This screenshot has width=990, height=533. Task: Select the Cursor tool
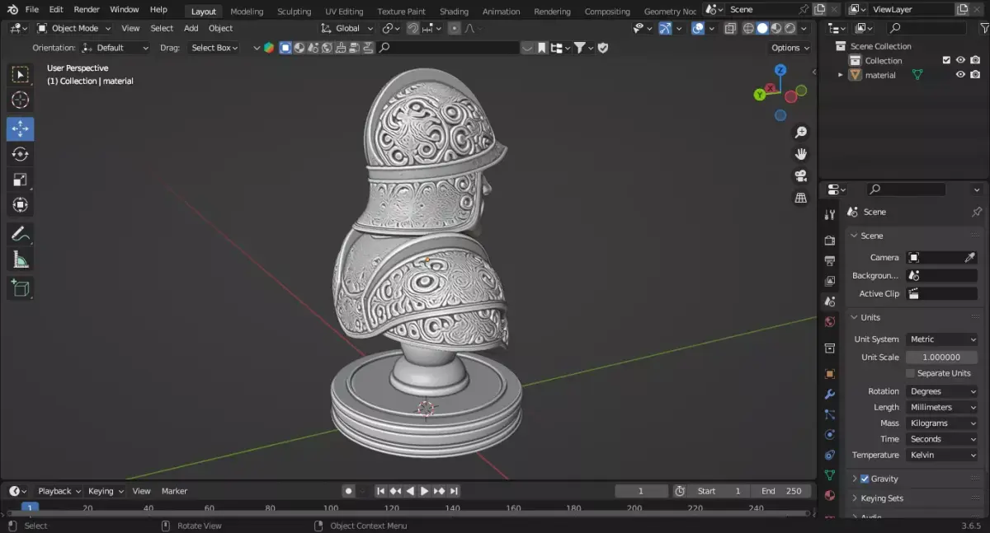[21, 101]
